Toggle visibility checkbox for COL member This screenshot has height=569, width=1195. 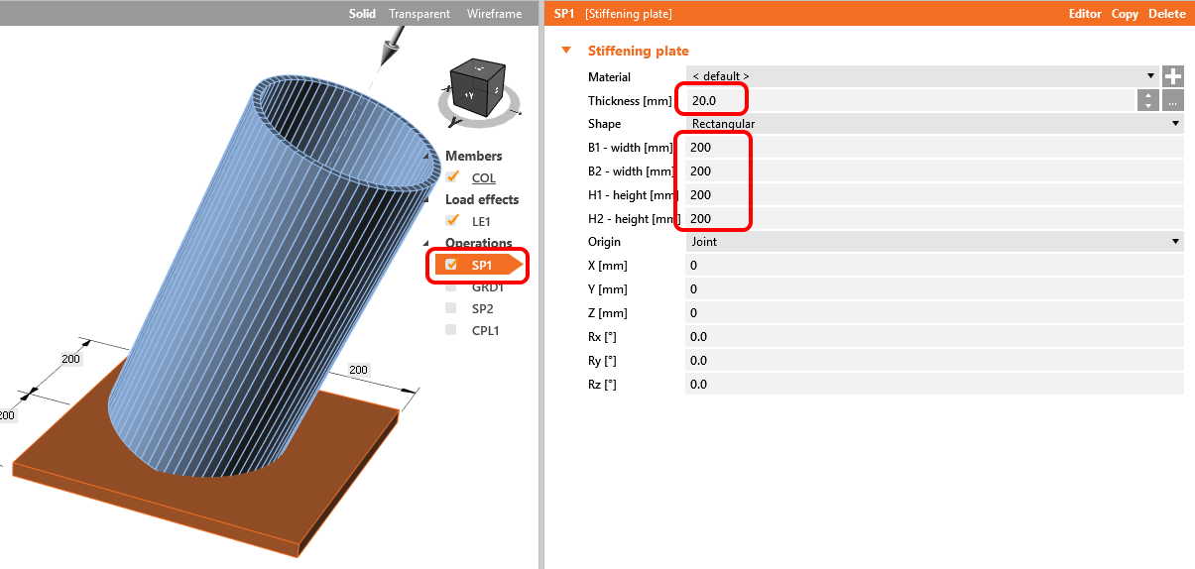pyautogui.click(x=452, y=177)
